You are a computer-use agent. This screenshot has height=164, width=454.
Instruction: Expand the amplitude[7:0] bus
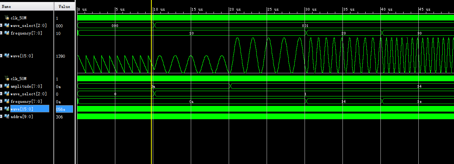[x=2, y=86]
